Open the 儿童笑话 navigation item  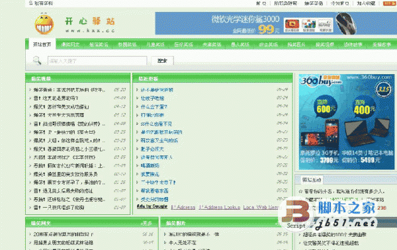155,44
